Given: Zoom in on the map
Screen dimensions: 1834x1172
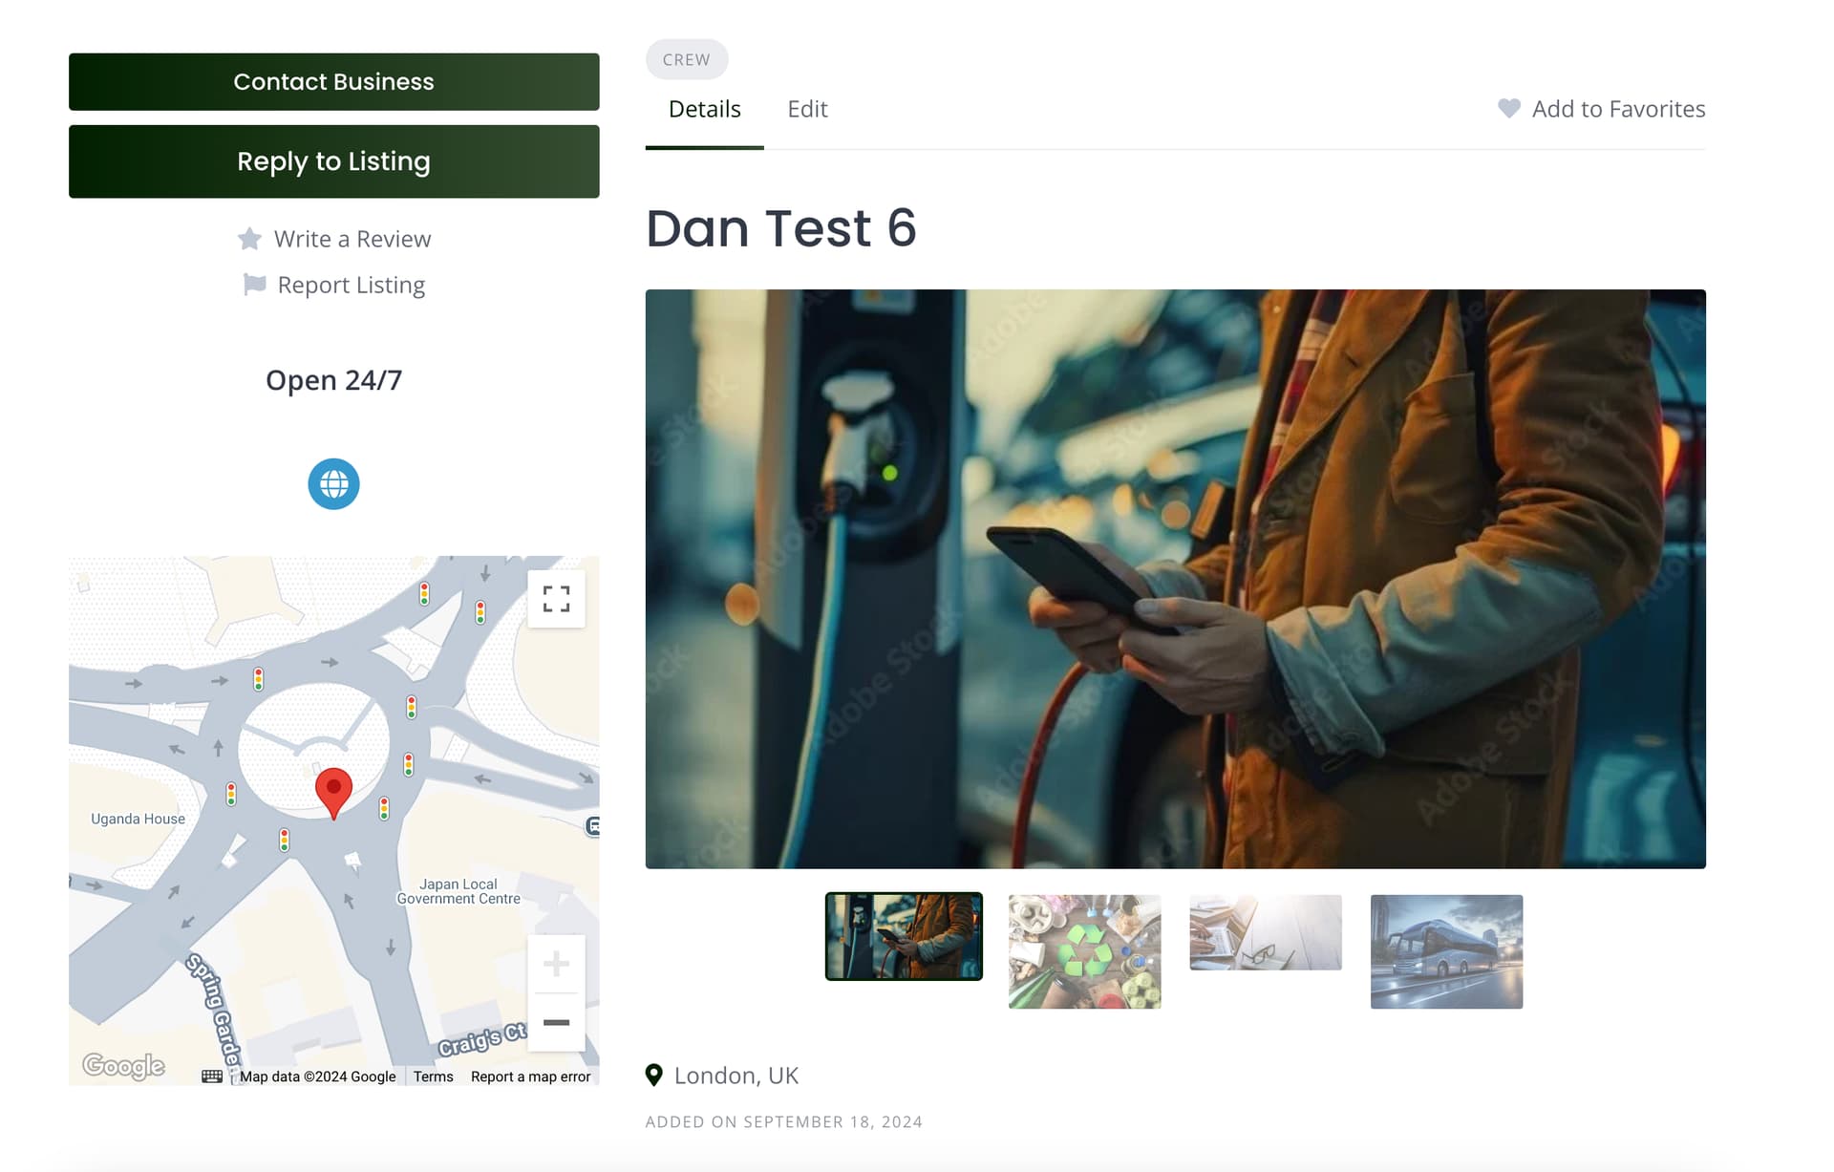Looking at the screenshot, I should [x=556, y=964].
